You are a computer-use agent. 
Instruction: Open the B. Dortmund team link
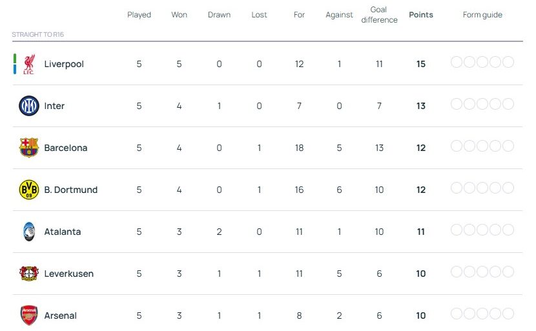pyautogui.click(x=70, y=190)
